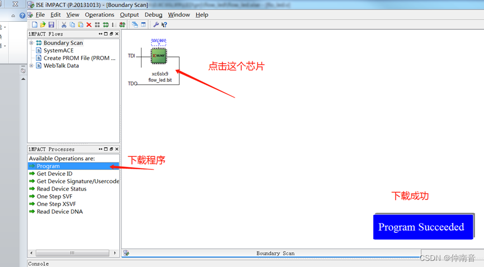
Task: Cascade windows via the toolbar icon
Action: [135, 25]
